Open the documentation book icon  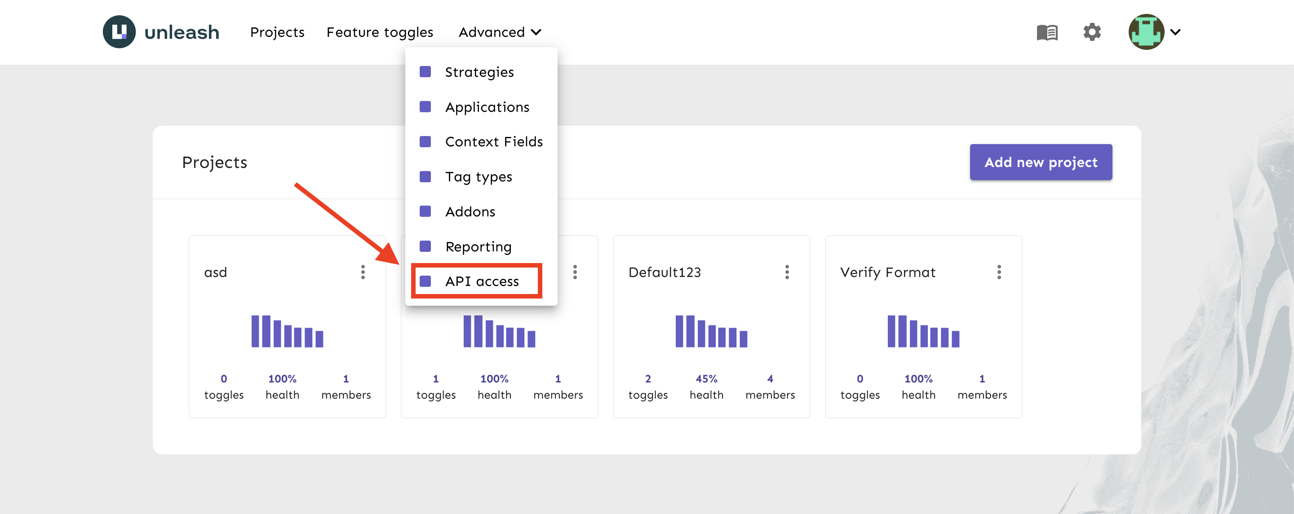(1047, 33)
